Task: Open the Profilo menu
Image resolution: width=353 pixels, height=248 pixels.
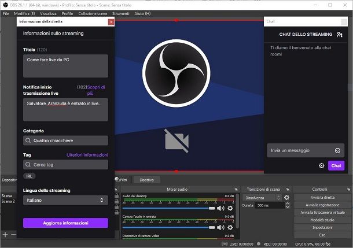Action: pos(67,13)
